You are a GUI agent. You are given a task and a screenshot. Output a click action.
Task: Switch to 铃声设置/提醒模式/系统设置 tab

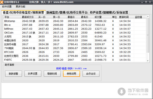(x=109, y=12)
